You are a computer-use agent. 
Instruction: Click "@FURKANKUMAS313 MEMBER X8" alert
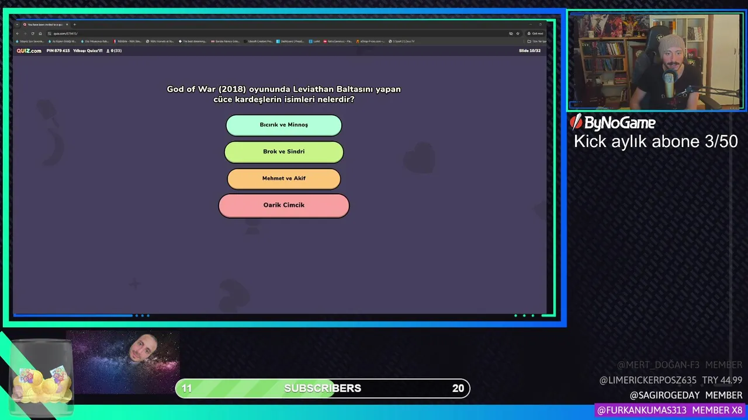click(670, 410)
